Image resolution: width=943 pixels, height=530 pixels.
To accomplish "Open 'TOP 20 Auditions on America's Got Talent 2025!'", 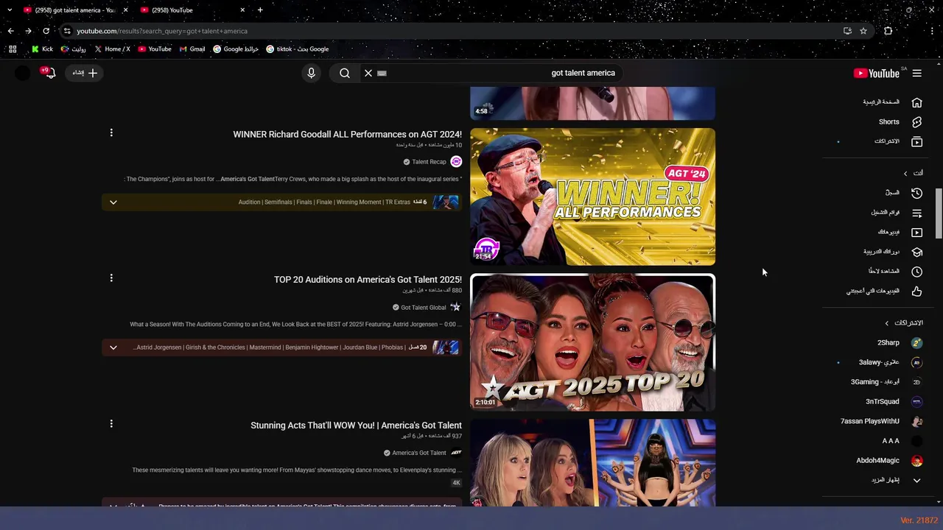I will (x=368, y=280).
